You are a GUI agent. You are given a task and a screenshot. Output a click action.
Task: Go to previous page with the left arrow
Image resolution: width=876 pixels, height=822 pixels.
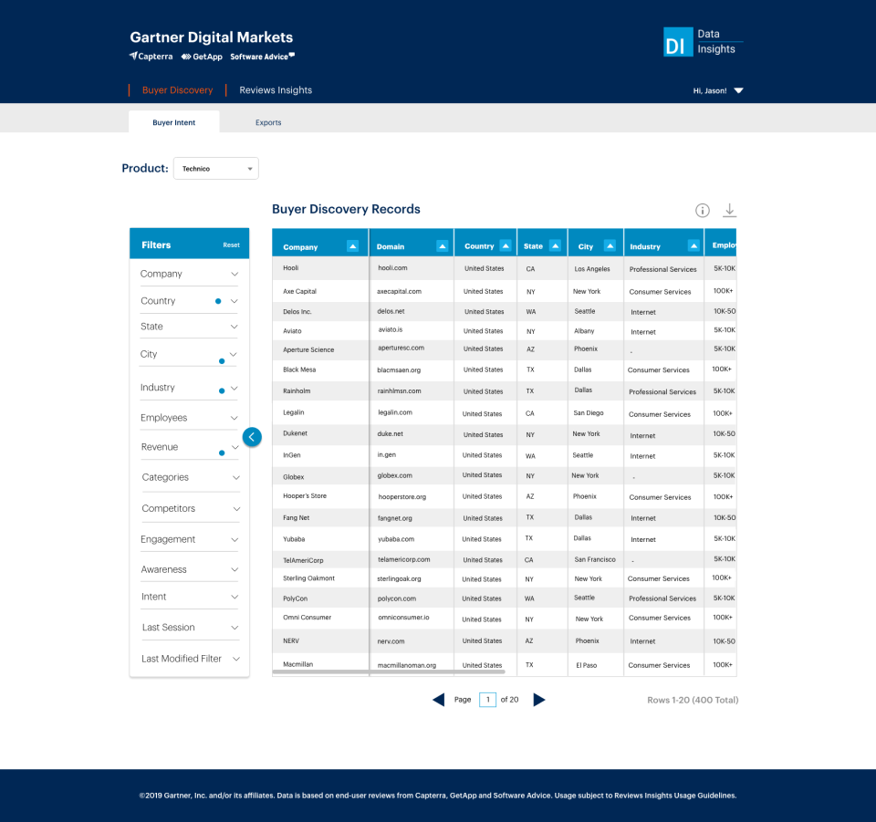click(439, 700)
